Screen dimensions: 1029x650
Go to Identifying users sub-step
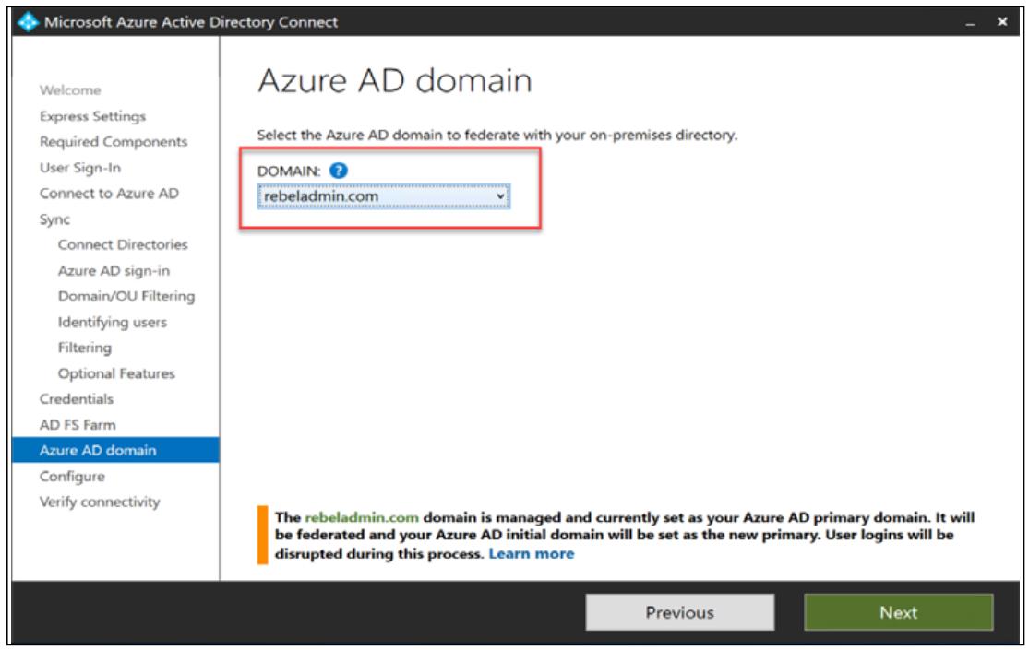pyautogui.click(x=113, y=322)
